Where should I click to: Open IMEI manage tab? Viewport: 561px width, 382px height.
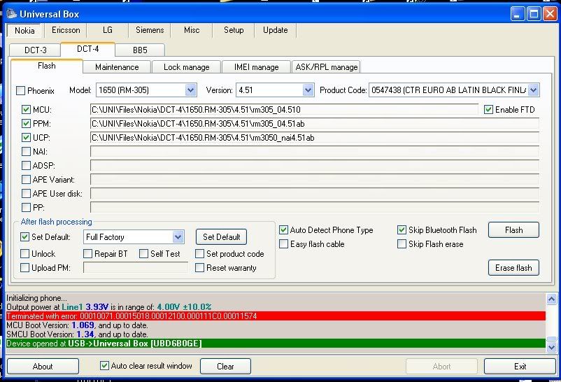(x=256, y=67)
